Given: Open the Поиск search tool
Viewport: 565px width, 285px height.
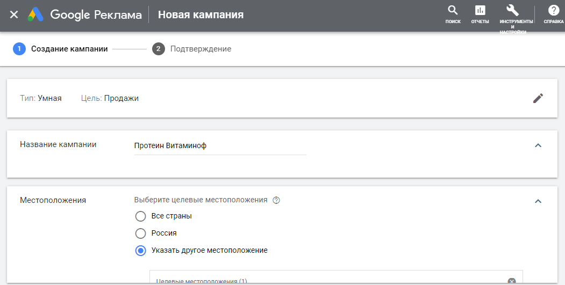Looking at the screenshot, I should [453, 14].
